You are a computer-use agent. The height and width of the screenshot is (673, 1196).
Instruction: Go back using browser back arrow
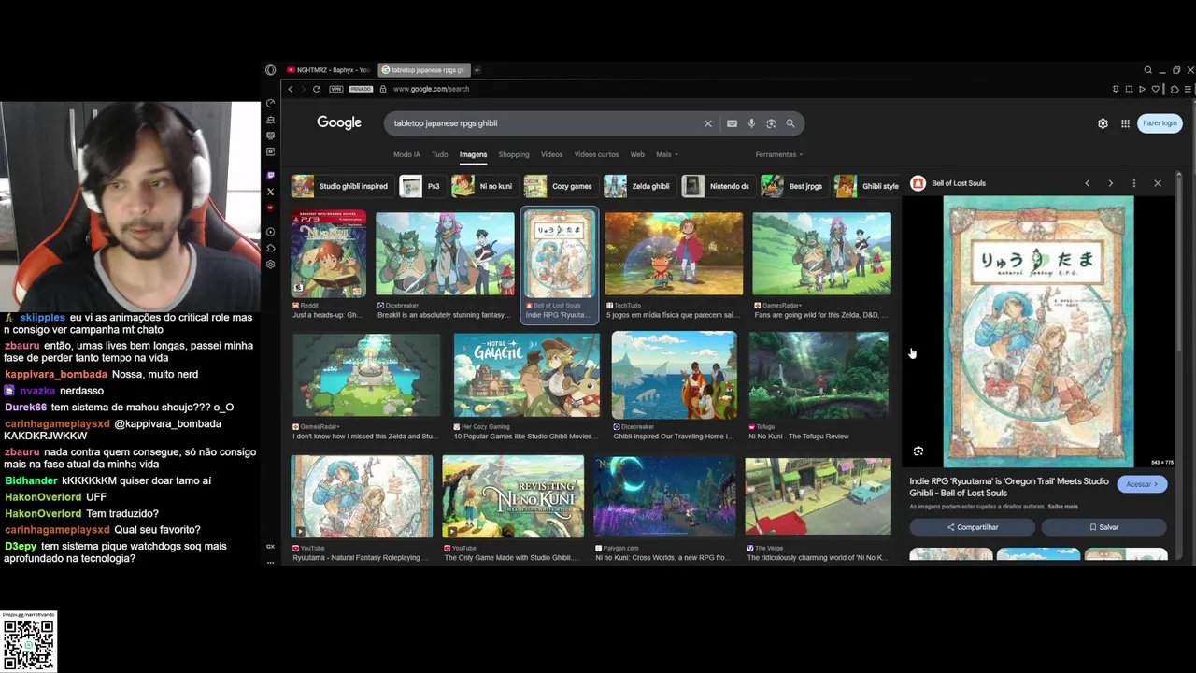point(291,89)
